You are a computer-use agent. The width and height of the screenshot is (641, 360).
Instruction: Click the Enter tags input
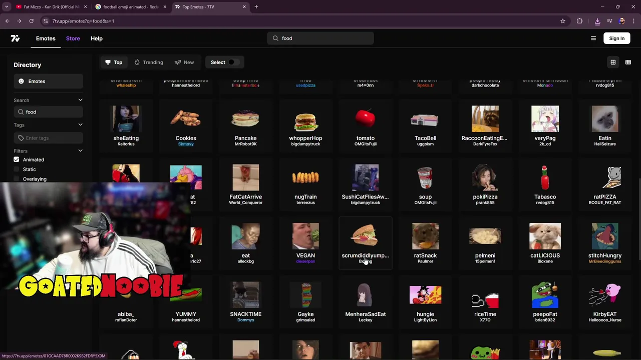[48, 138]
